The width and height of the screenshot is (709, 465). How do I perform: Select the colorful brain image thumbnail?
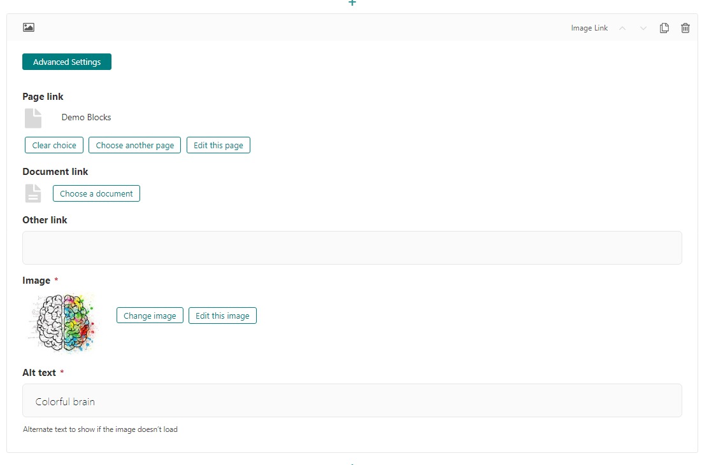click(63, 323)
